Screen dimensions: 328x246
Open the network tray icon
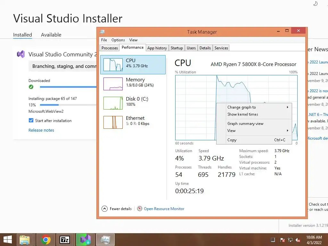click(x=290, y=240)
